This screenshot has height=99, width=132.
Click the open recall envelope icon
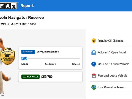coord(94,52)
